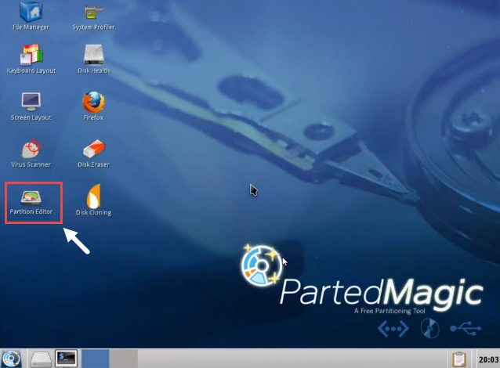Launch the Disk Cloning tool
Screen dimensions: 500x368
(x=93, y=200)
